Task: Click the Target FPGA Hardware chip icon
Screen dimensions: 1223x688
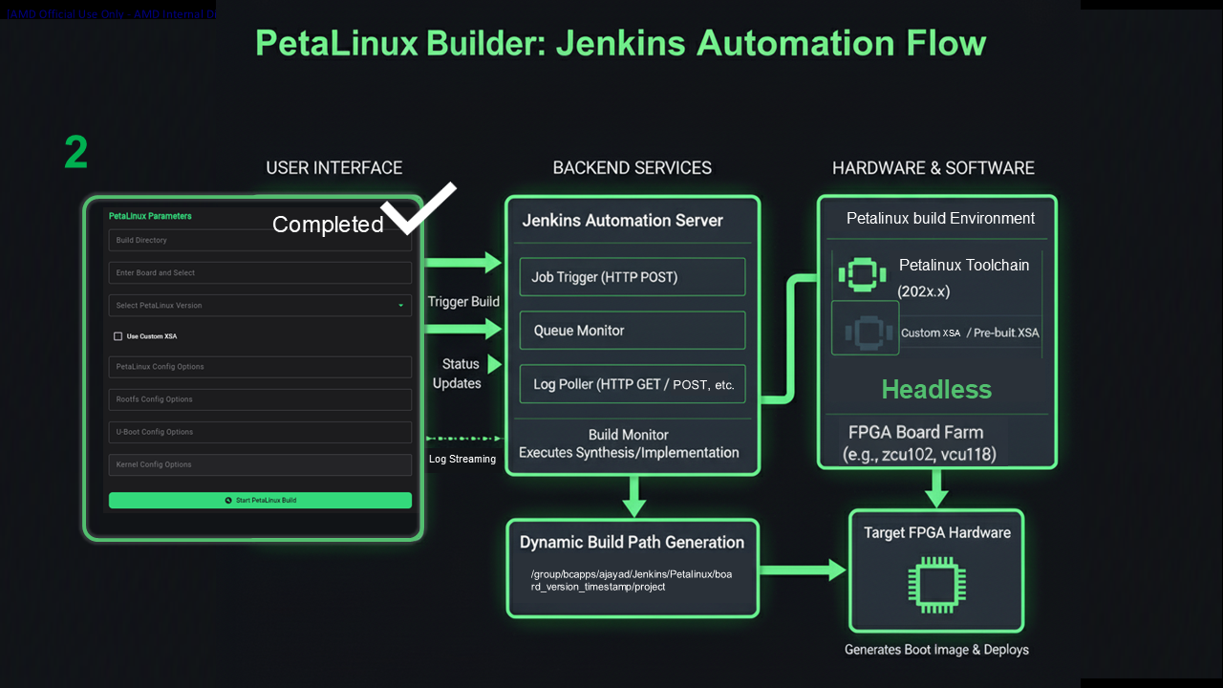Action: click(936, 585)
